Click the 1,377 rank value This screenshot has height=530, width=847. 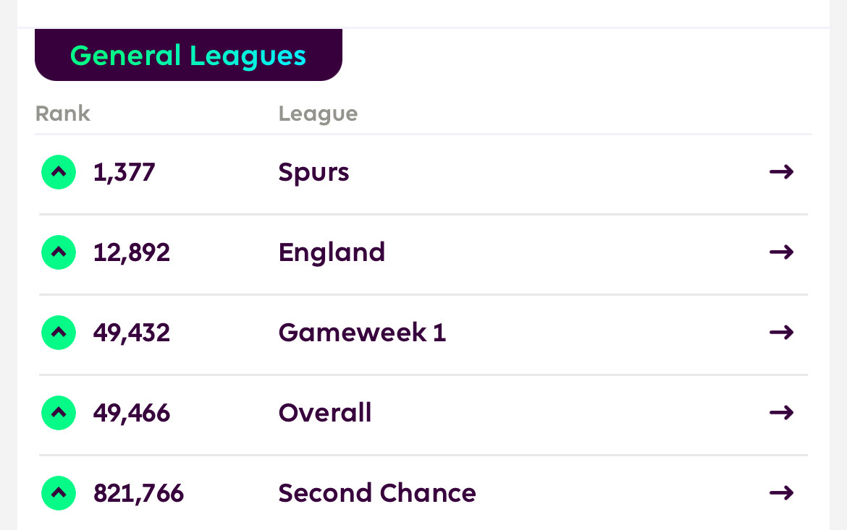pos(125,173)
